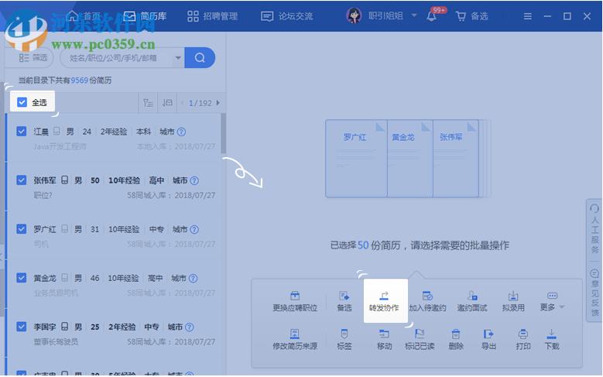Click the 业务员跟司机 position text

pos(56,293)
